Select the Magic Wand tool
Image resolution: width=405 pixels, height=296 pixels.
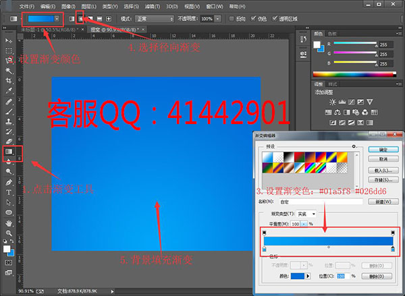click(9, 70)
